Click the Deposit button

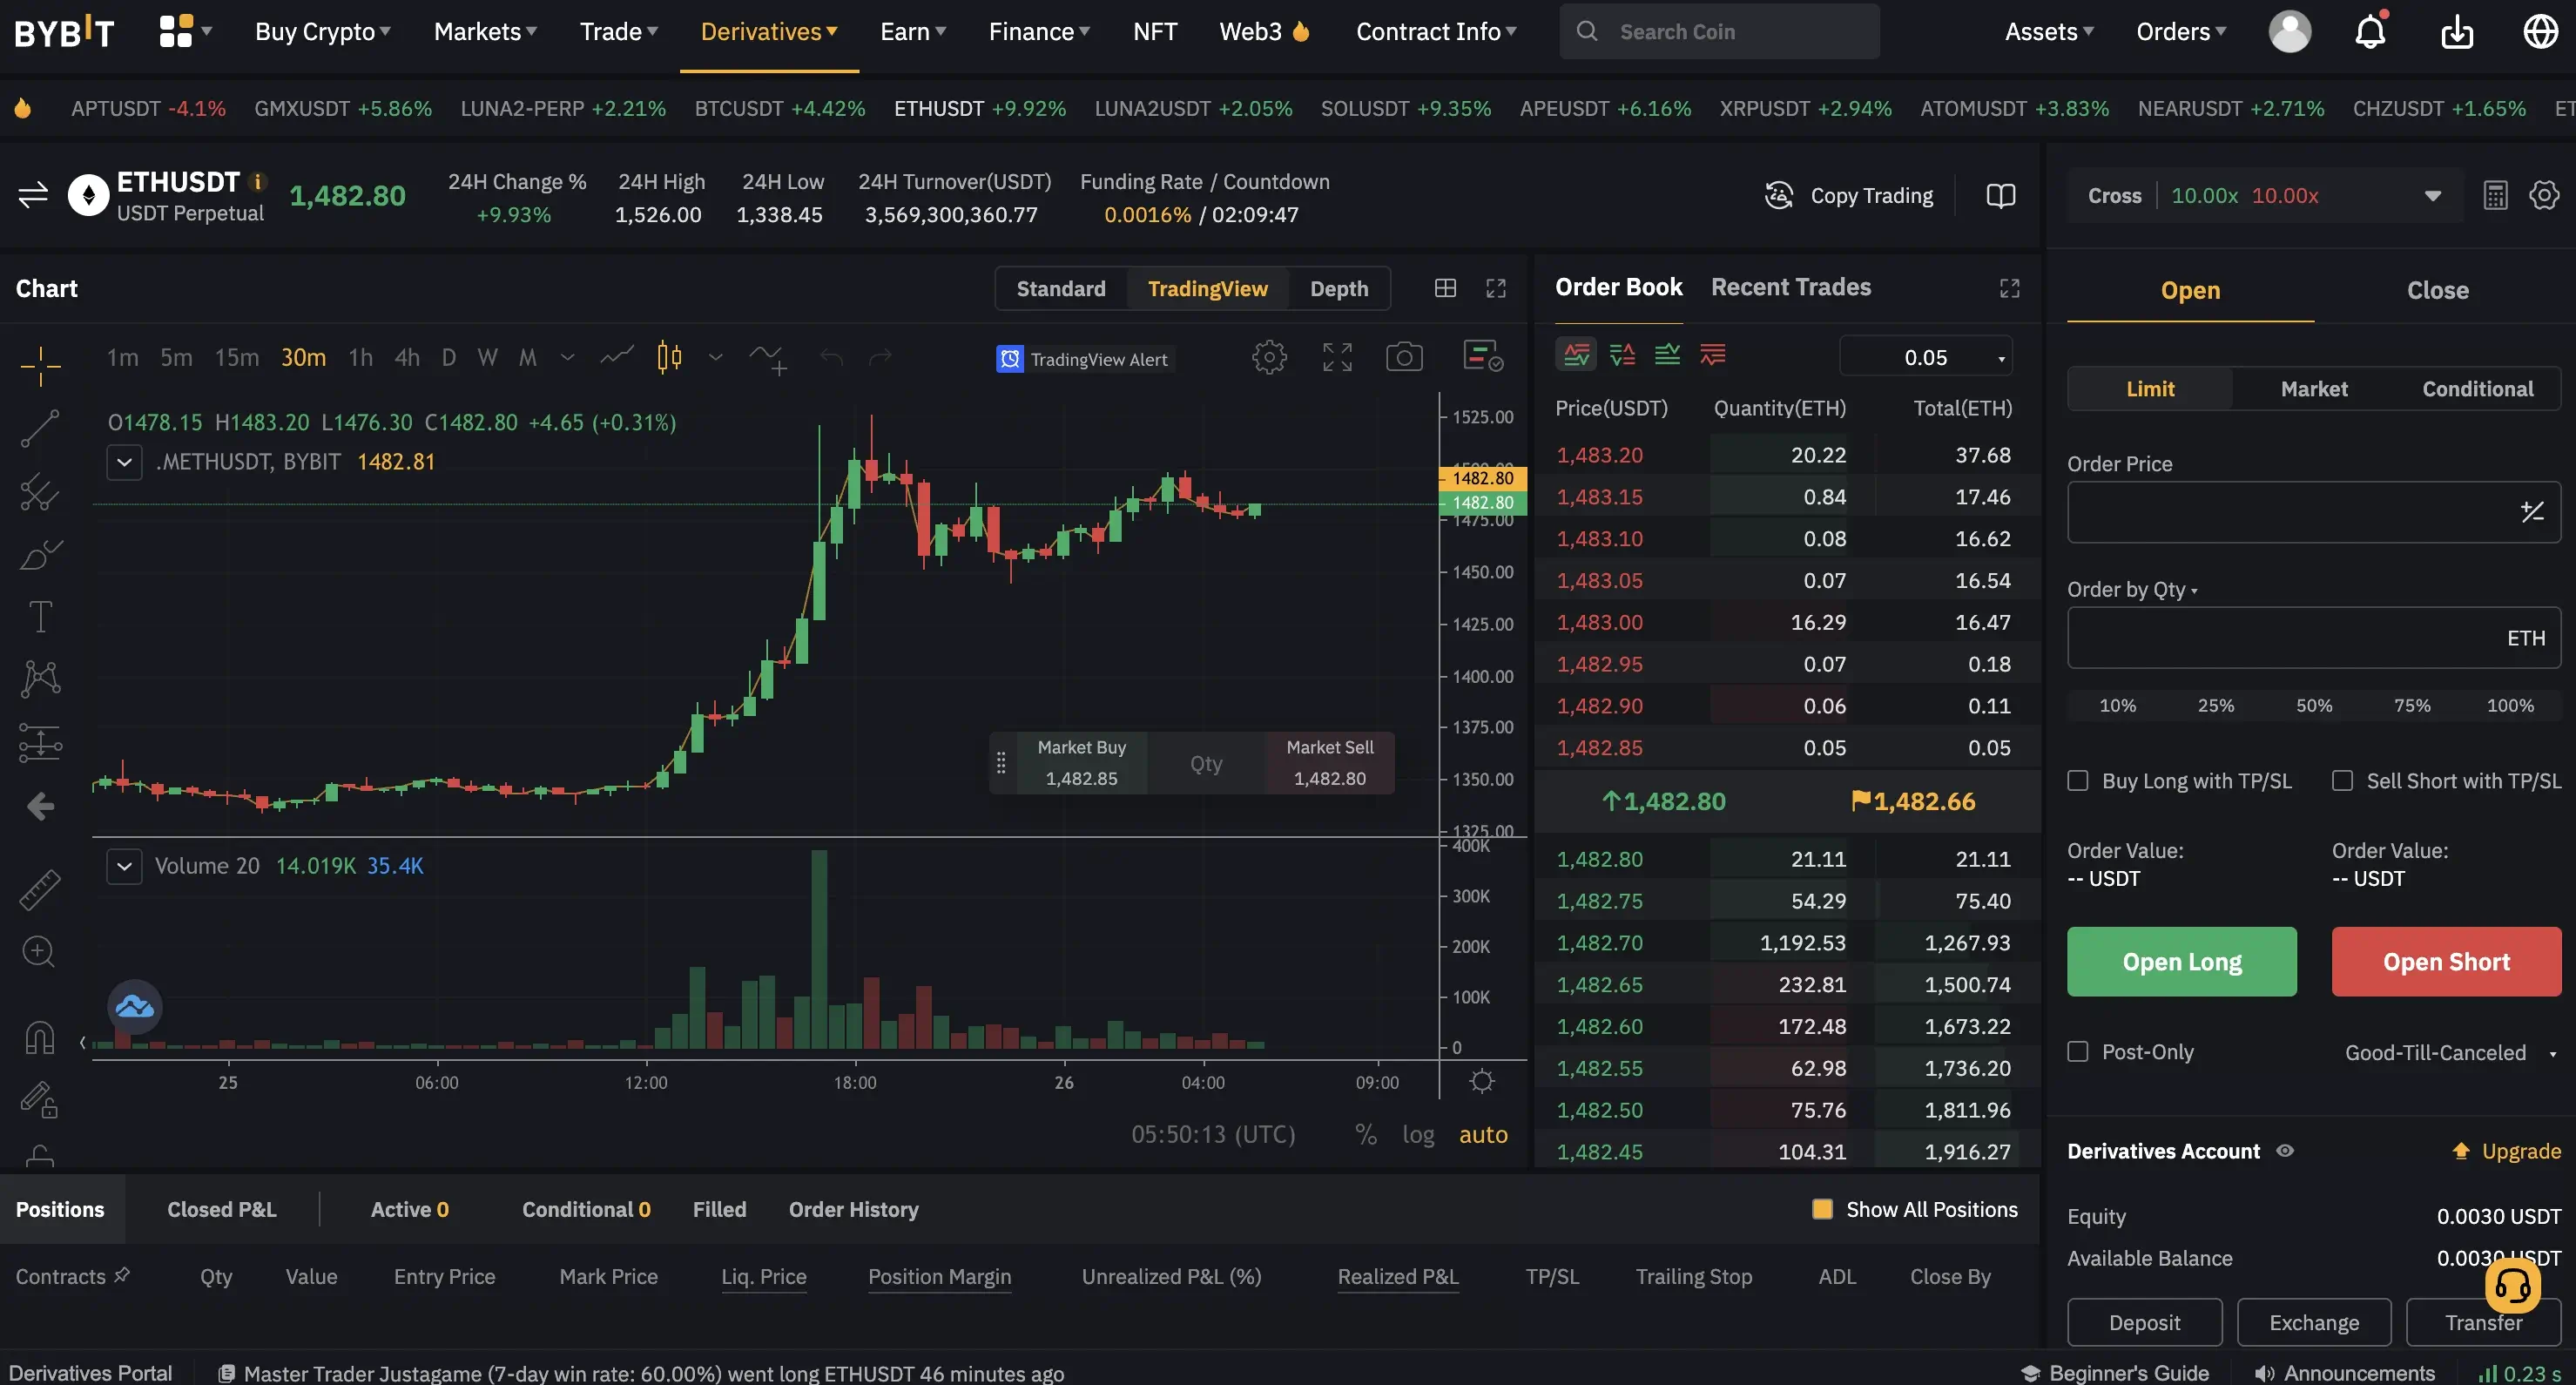2144,1322
